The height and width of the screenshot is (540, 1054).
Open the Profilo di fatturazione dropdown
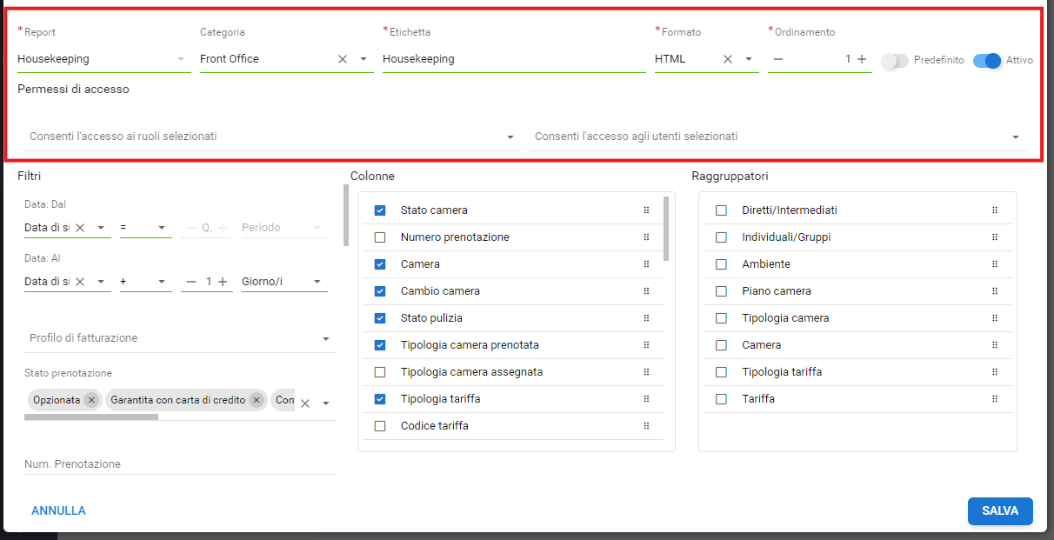click(x=326, y=338)
